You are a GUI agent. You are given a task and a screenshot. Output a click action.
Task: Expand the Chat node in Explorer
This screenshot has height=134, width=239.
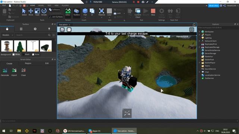pyautogui.click(x=199, y=72)
